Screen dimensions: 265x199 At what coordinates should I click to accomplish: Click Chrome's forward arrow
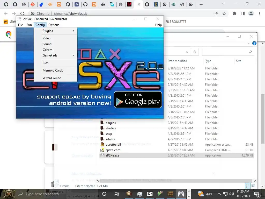[x=14, y=13]
